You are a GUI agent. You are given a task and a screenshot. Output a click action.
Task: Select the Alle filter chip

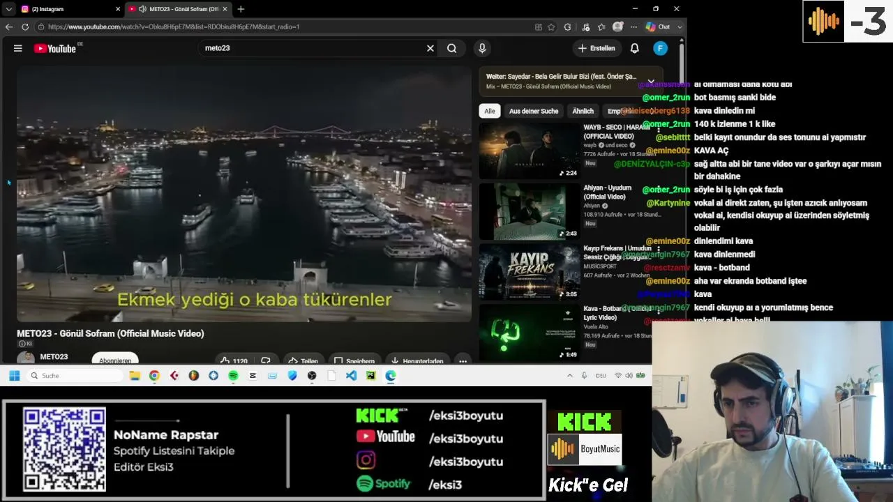[490, 111]
